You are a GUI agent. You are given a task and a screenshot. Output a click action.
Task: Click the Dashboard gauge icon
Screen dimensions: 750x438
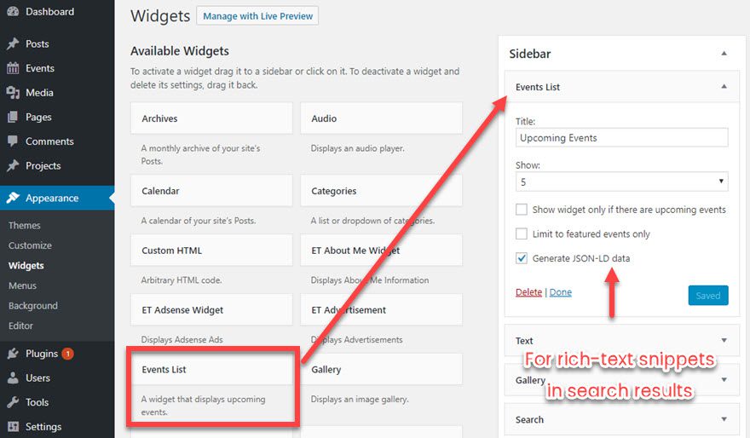(x=13, y=12)
